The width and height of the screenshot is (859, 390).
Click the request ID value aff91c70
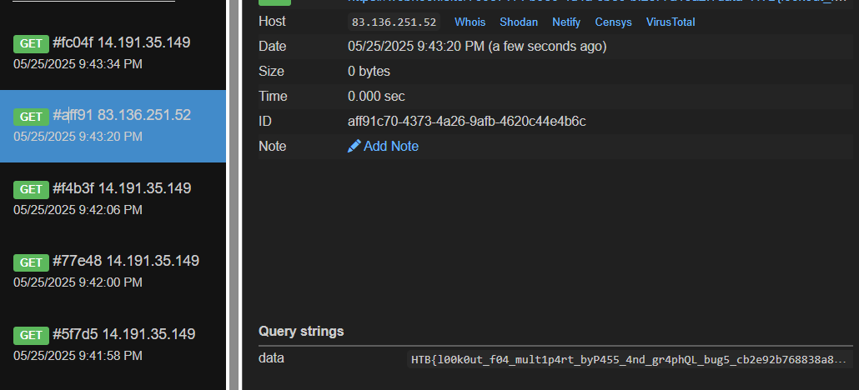(466, 122)
